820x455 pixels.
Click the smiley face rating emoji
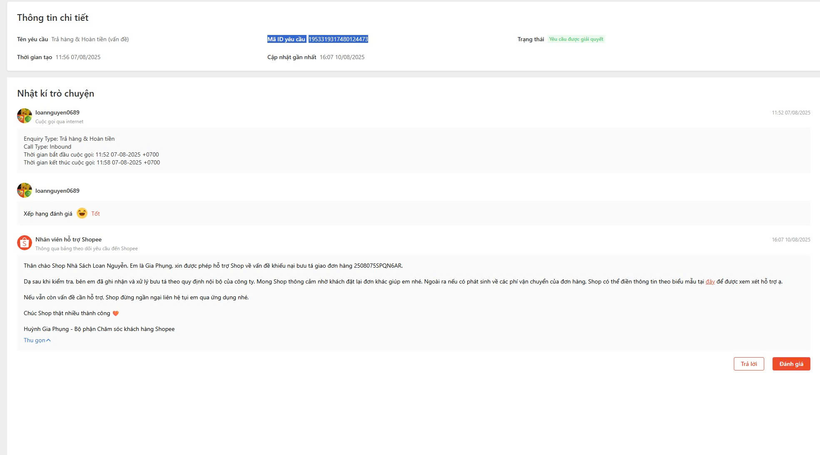tap(82, 213)
